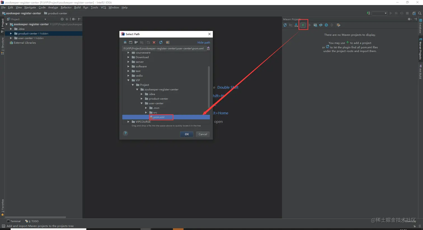Click product-center breadcrumb in navigation bar
The image size is (423, 230).
coord(56,13)
